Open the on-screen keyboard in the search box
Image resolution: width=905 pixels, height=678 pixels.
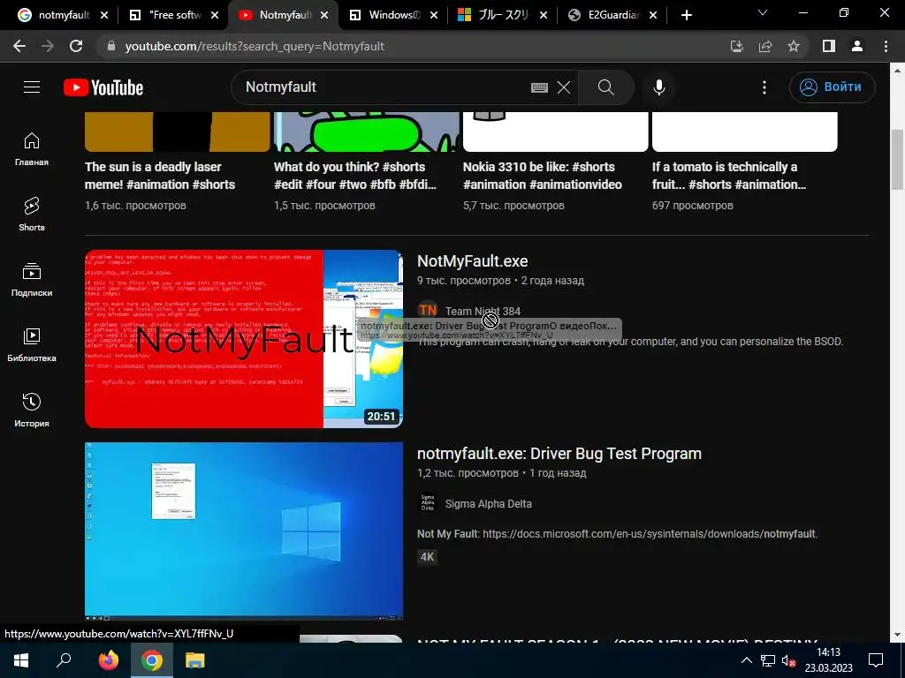539,87
